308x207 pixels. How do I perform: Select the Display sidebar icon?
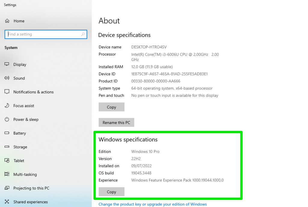coord(7,64)
